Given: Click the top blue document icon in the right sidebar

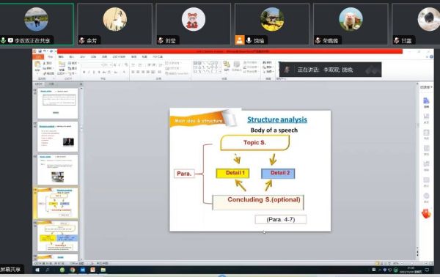Looking at the screenshot, I should tap(426, 100).
